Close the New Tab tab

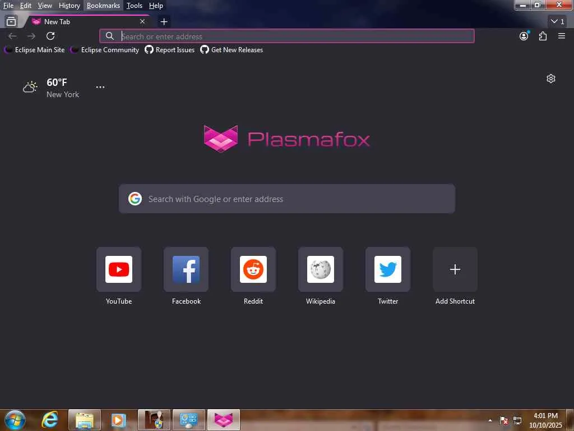142,22
